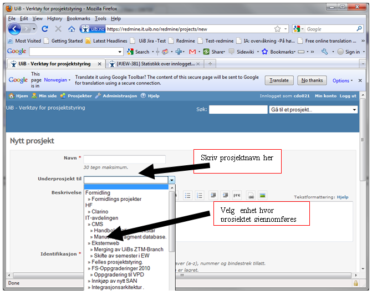The image size is (372, 295).
Task: Click the unordered list toolbar icon
Action: [188, 195]
